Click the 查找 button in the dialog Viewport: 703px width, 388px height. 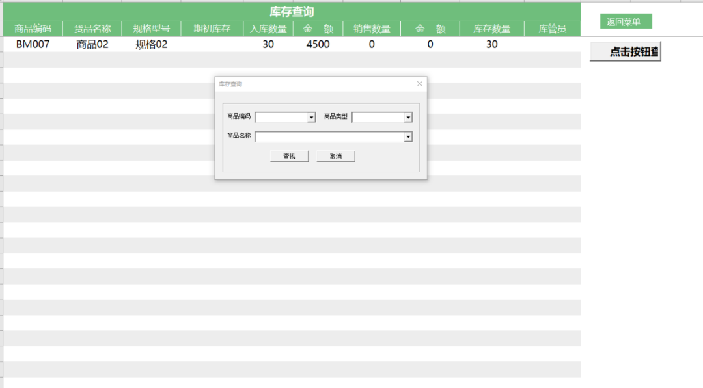[289, 157]
